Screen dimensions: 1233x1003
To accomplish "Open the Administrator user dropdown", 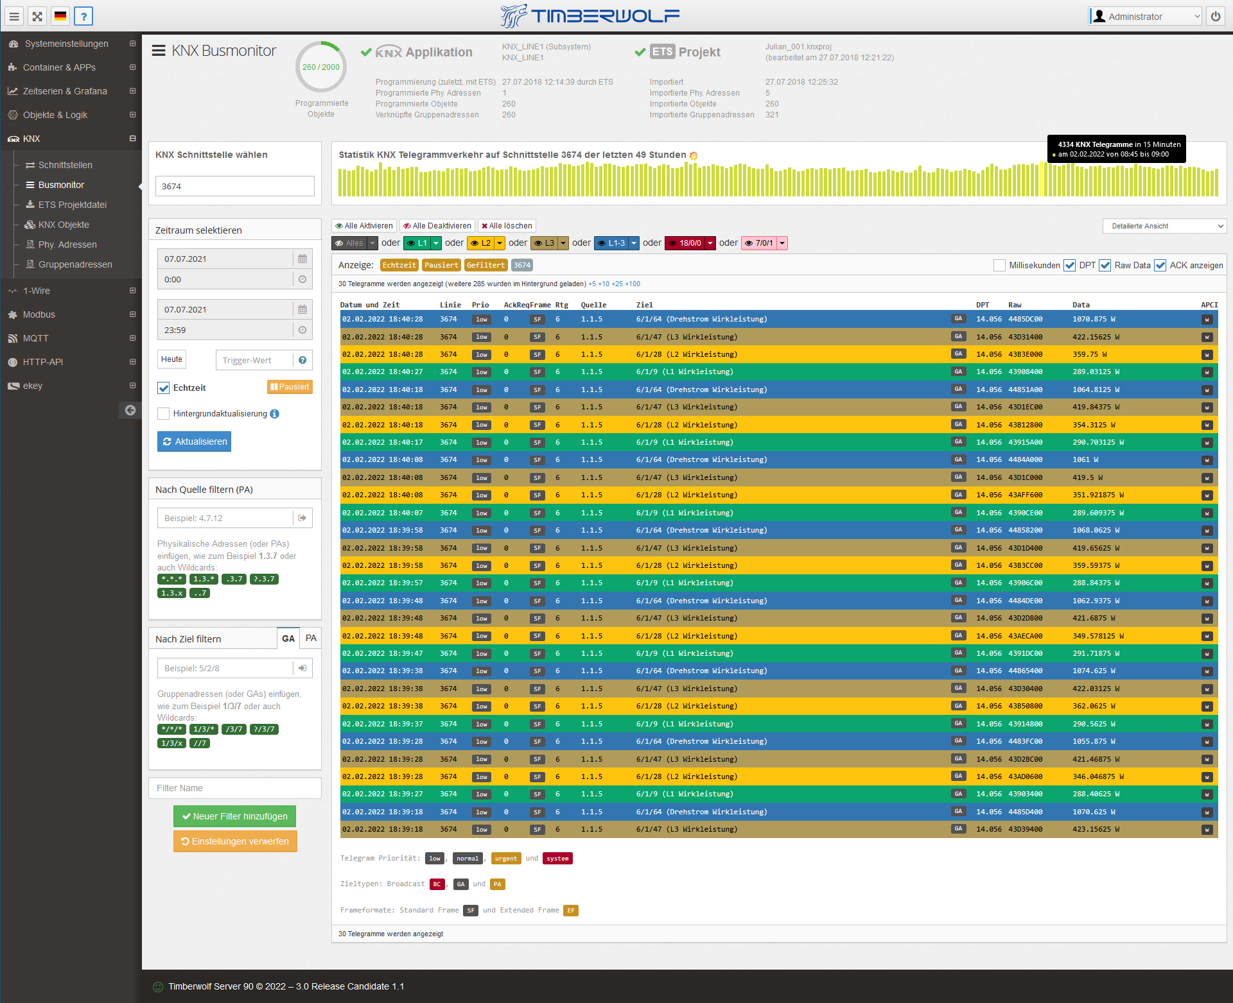I will [x=1145, y=16].
